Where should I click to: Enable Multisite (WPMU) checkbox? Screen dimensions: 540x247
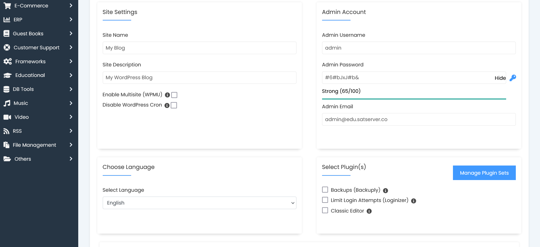tap(174, 95)
